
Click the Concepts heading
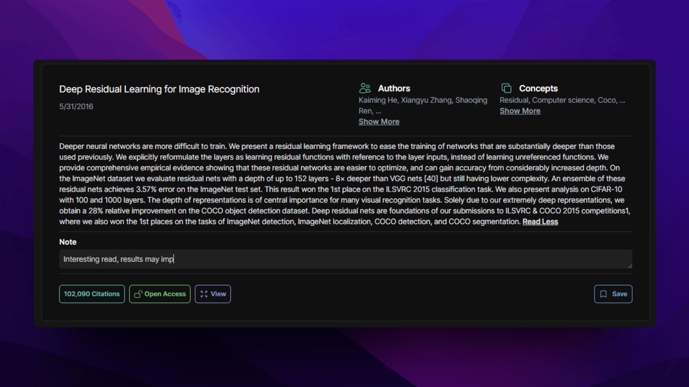(x=538, y=89)
